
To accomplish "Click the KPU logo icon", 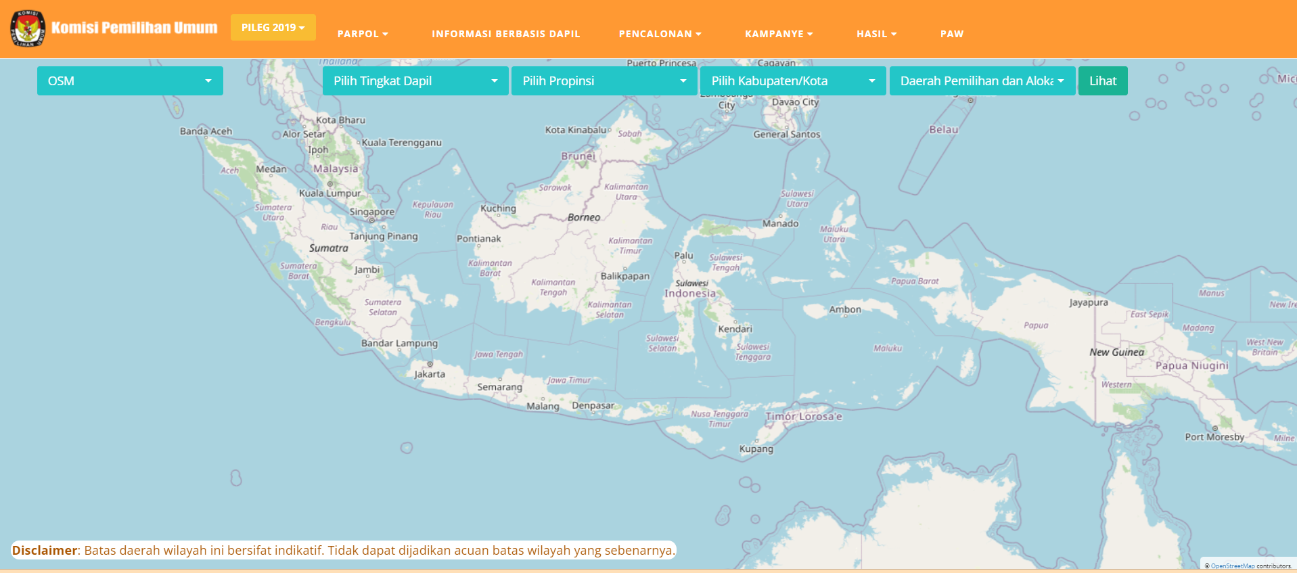I will (28, 28).
